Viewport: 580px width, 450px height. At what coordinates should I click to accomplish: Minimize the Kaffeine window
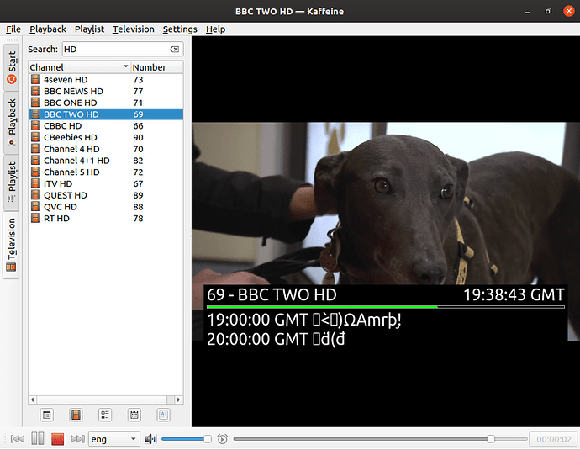[x=528, y=12]
